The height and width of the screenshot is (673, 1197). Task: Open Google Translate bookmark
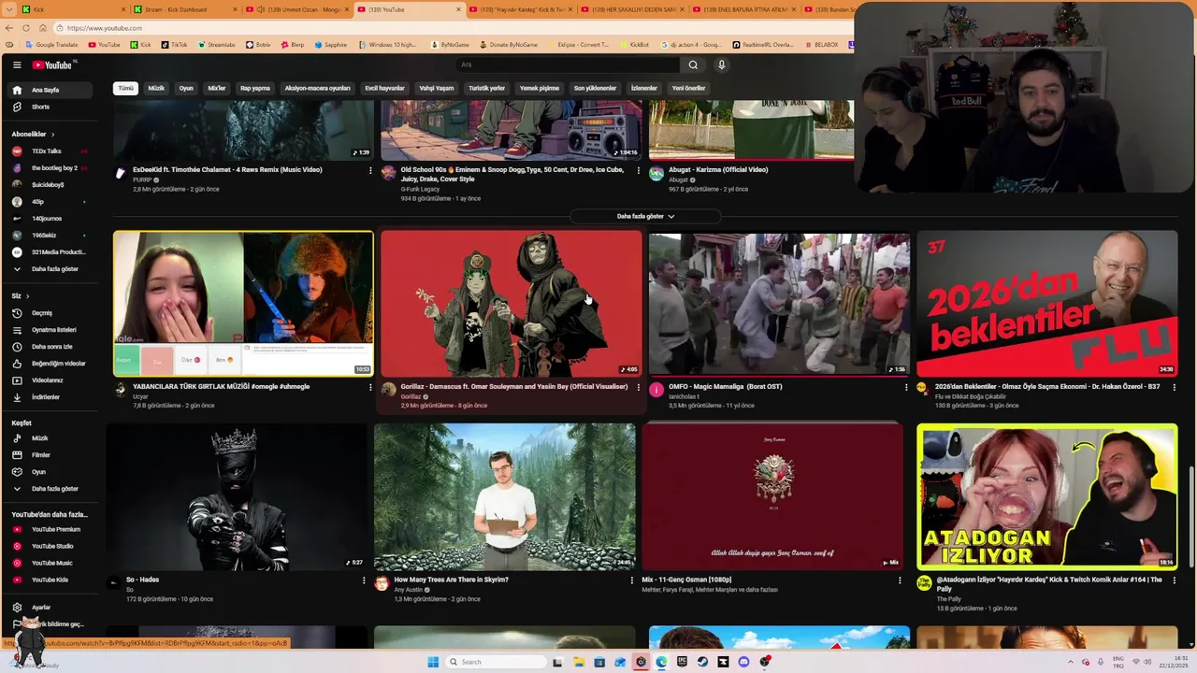(52, 45)
